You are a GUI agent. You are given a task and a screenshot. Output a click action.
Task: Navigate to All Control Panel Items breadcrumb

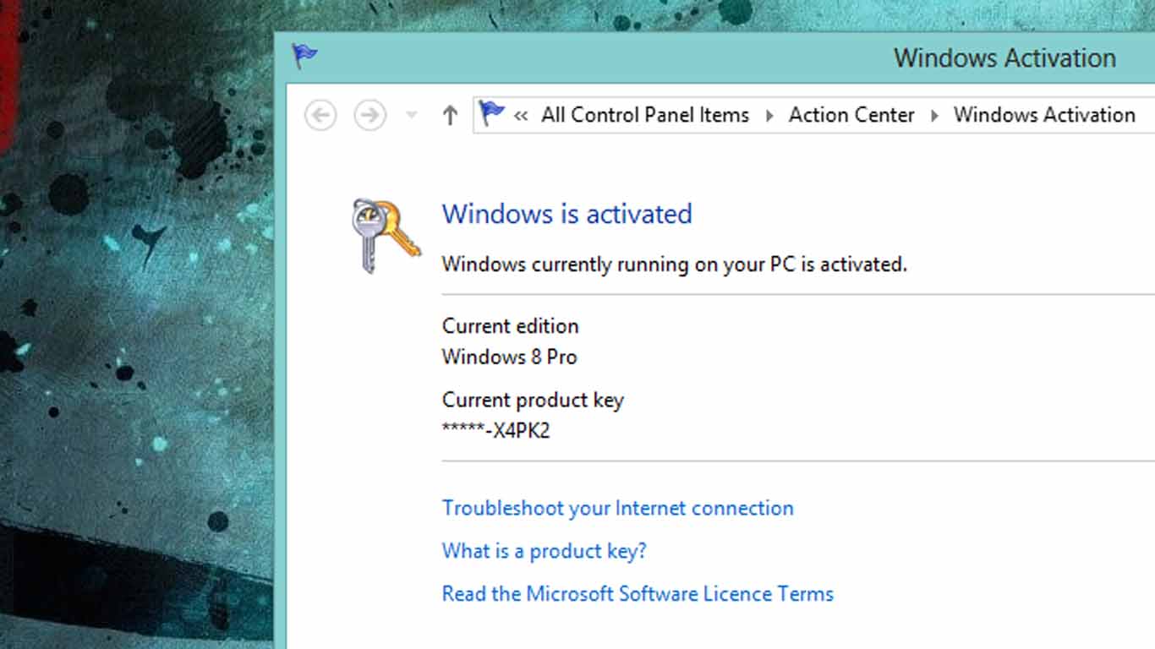click(x=645, y=115)
